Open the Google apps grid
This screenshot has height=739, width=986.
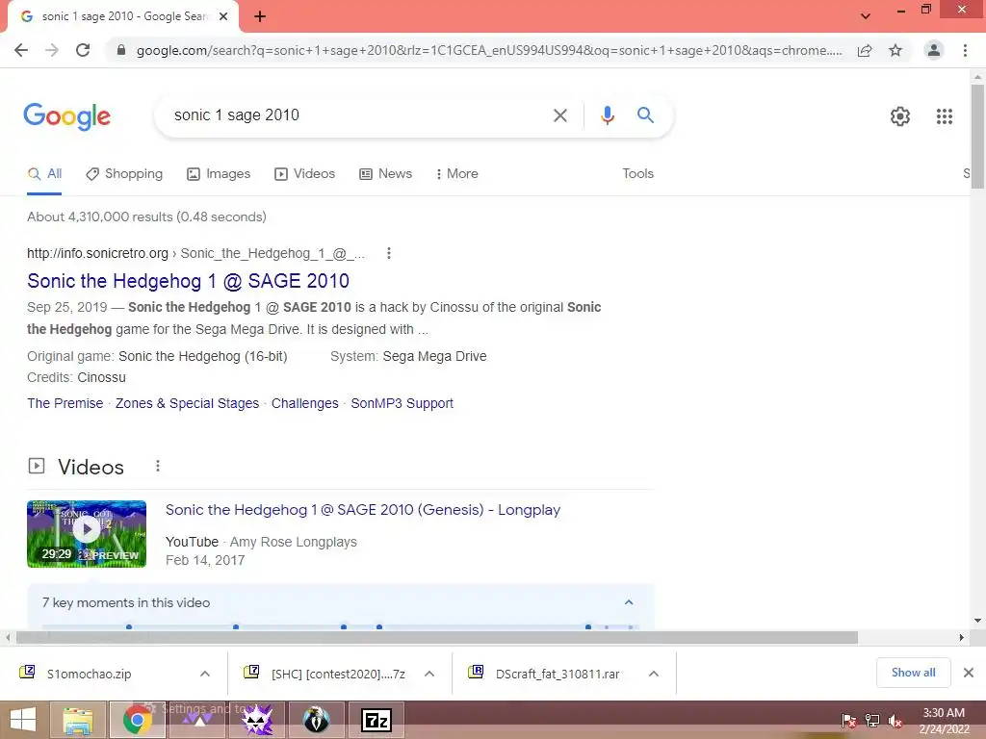click(944, 116)
